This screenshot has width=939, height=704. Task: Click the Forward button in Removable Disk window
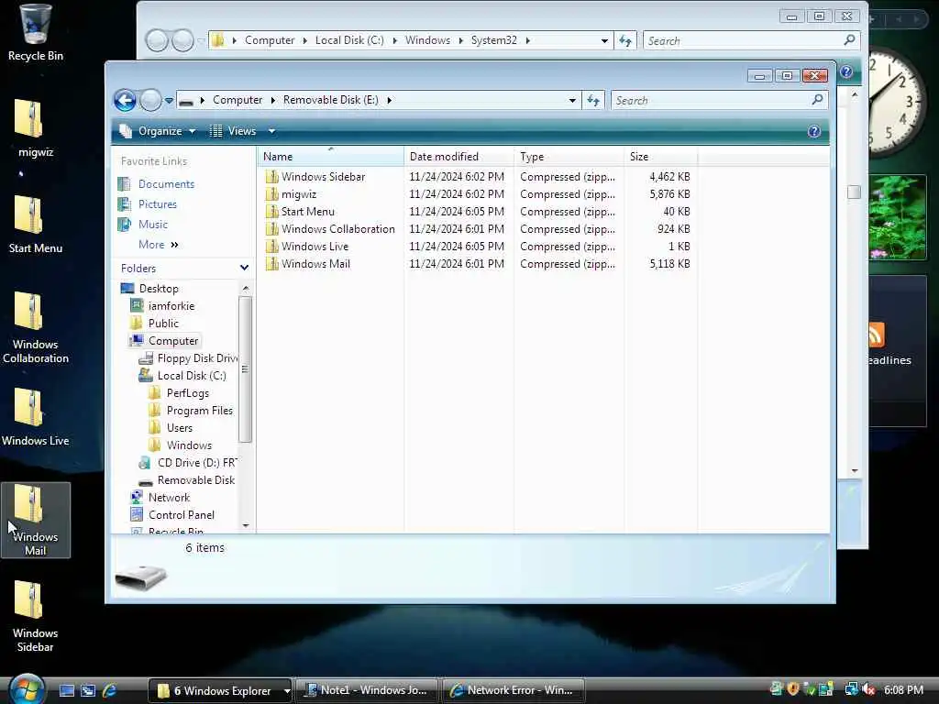(150, 100)
